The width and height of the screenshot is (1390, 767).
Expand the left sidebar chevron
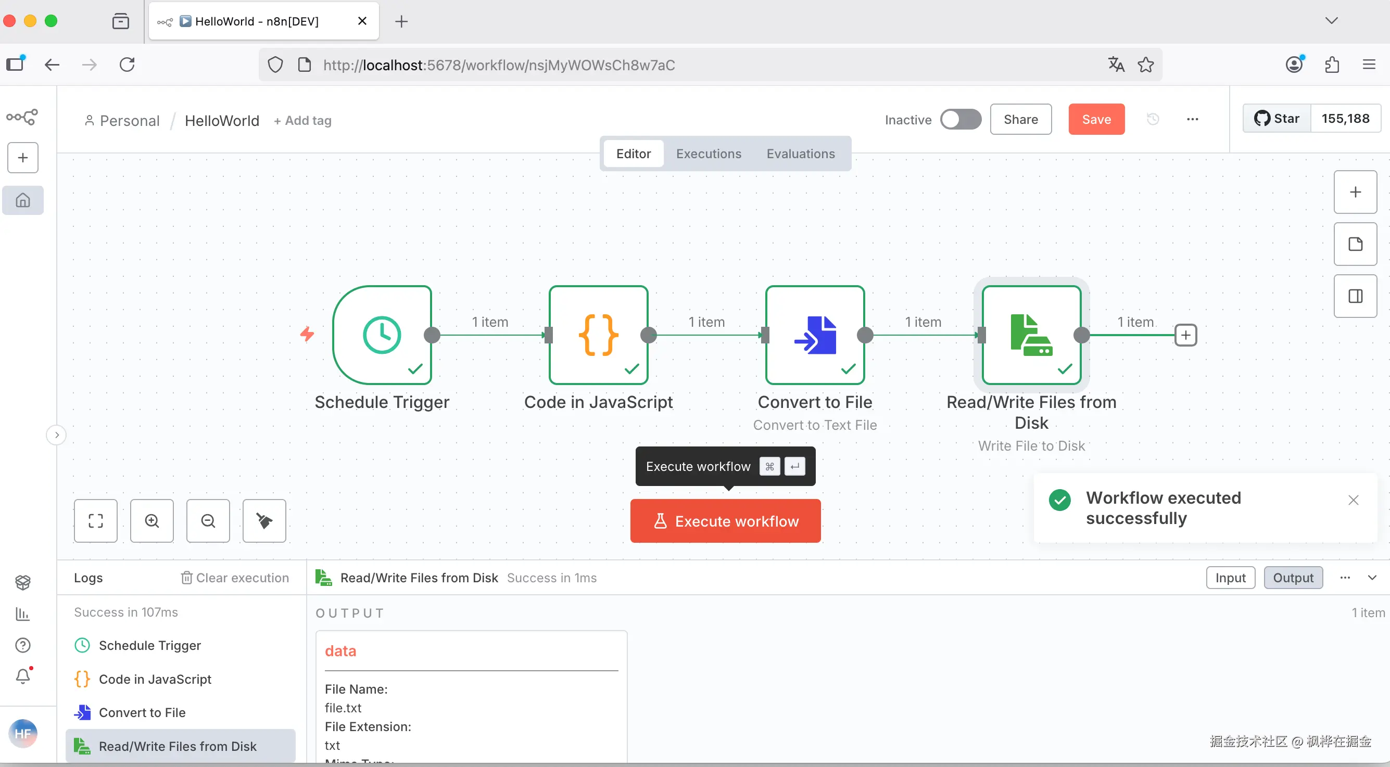click(57, 434)
